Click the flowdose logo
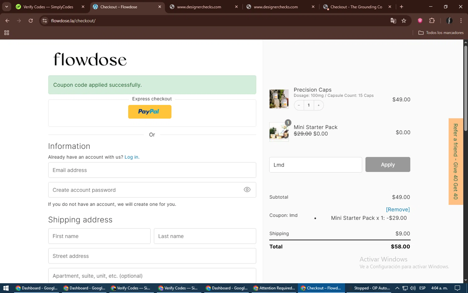Screen dimensions: 468x293 pyautogui.click(x=90, y=59)
